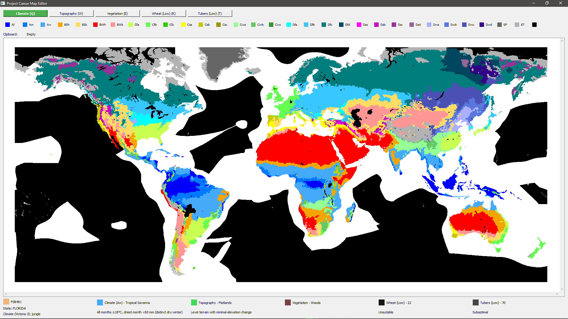Image resolution: width=568 pixels, height=319 pixels.
Task: Choose the EF dark gray swatch
Action: point(500,25)
